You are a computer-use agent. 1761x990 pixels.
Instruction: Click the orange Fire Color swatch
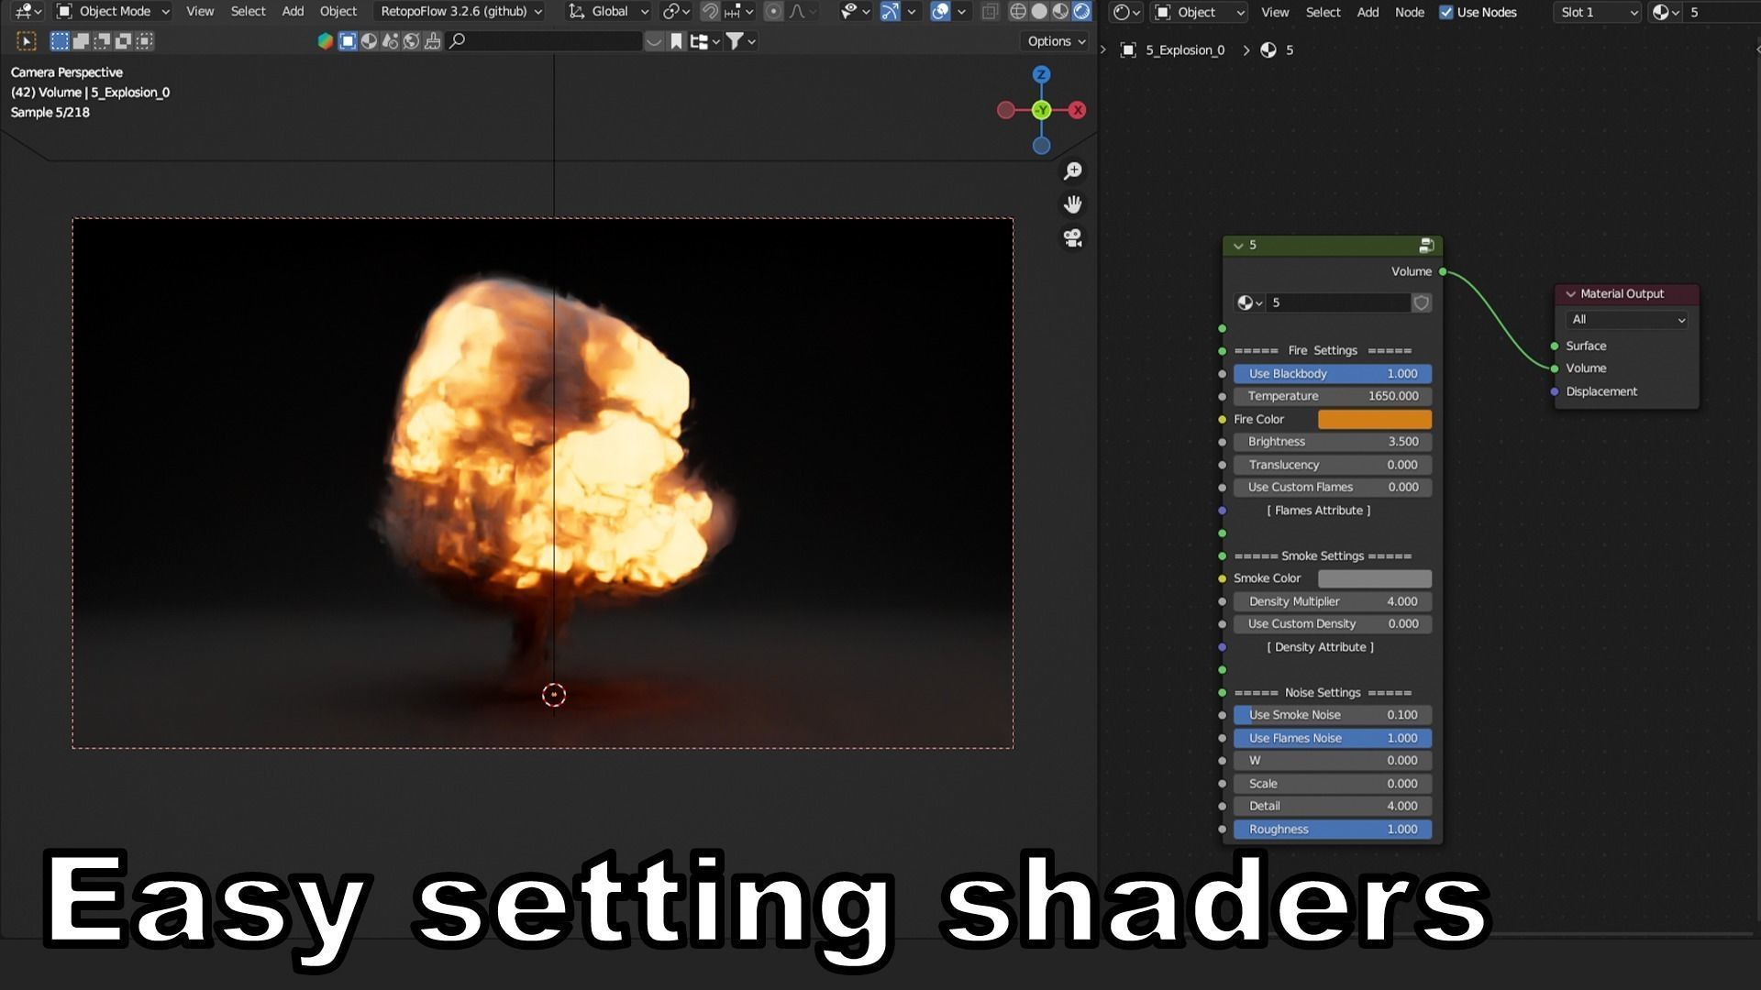click(x=1374, y=419)
